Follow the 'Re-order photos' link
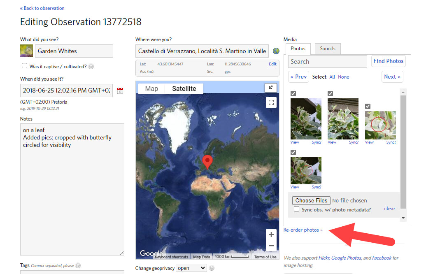 tap(302, 230)
